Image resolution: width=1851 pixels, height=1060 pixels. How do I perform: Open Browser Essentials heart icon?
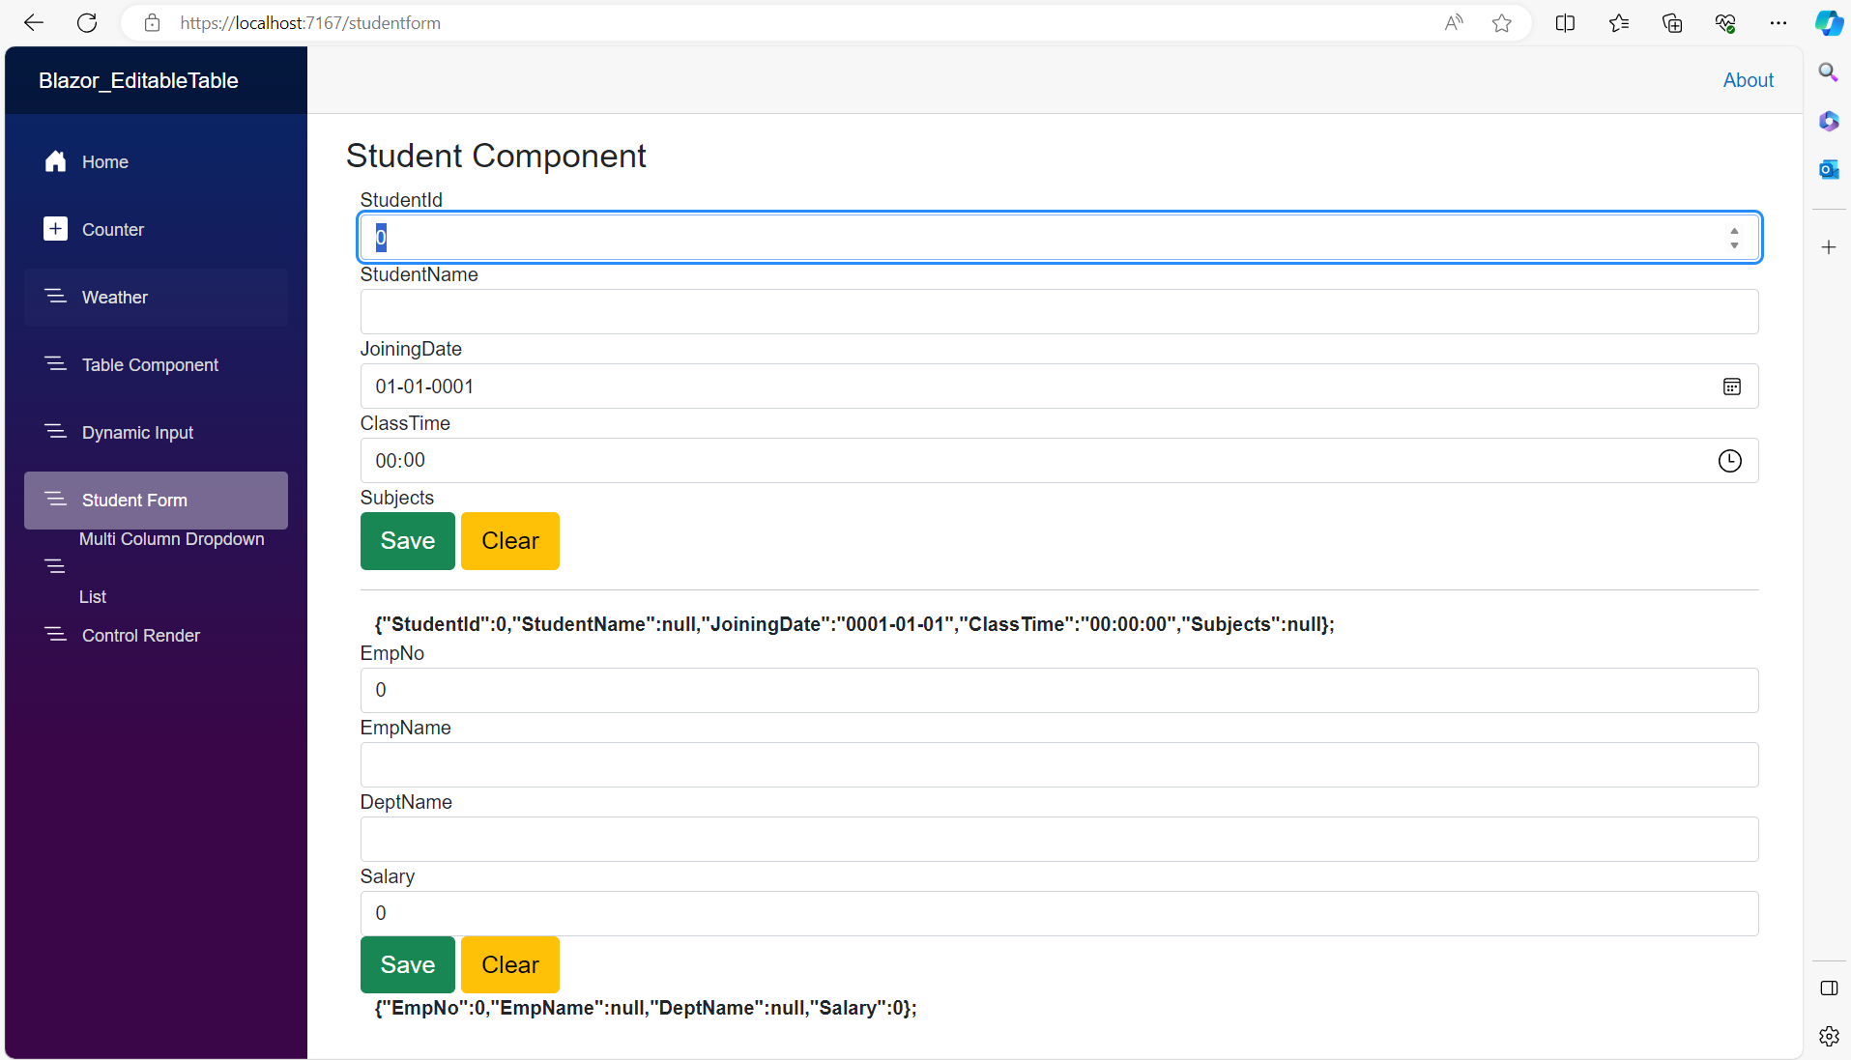pos(1725,23)
